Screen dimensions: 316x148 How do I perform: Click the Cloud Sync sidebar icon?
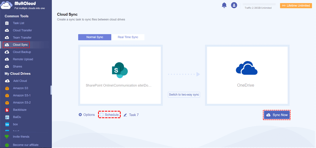point(7,45)
